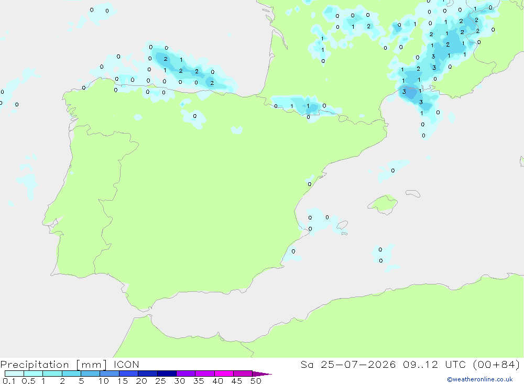524x384 pixels.
Task: Click the "5" legend scale label
Action: 81,381
